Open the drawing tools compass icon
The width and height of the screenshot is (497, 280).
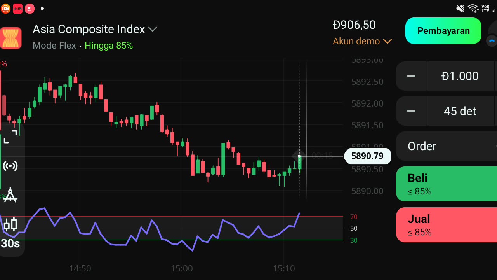click(10, 195)
